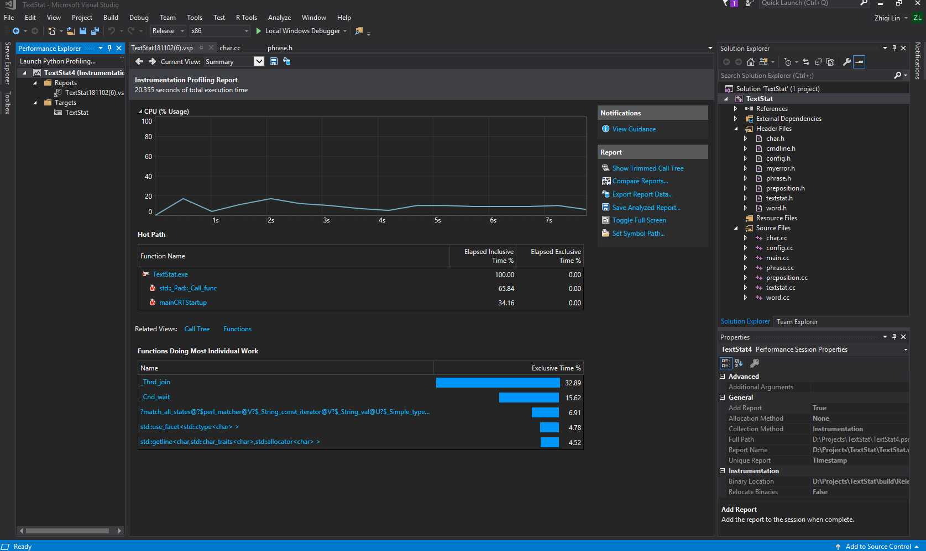Viewport: 926px width, 551px height.
Task: Toggle auto-hide pin on Solution Explorer
Action: click(894, 48)
